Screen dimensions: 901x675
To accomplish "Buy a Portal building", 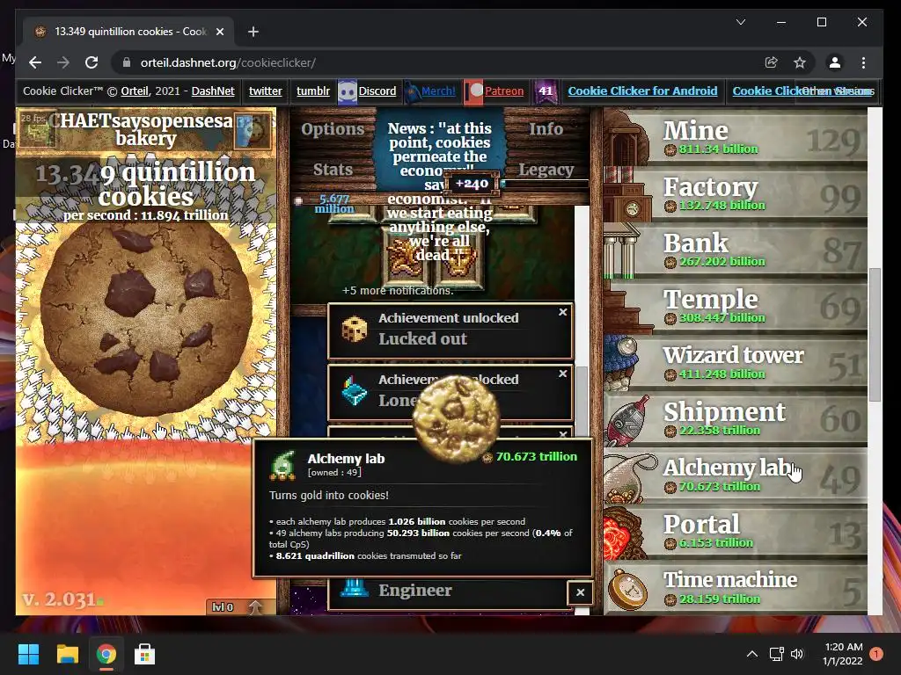I will tap(736, 531).
